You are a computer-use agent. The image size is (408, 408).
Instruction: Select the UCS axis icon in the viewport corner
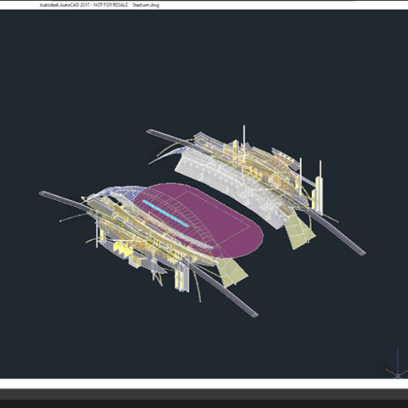(397, 363)
